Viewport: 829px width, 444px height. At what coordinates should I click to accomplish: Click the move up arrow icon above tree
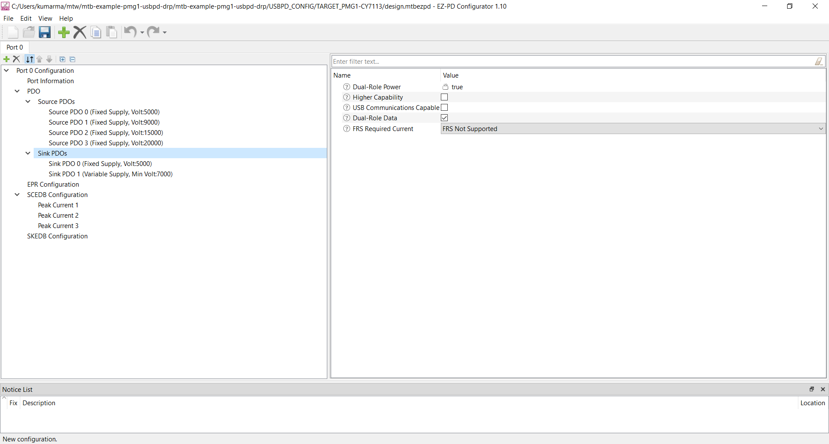click(39, 59)
